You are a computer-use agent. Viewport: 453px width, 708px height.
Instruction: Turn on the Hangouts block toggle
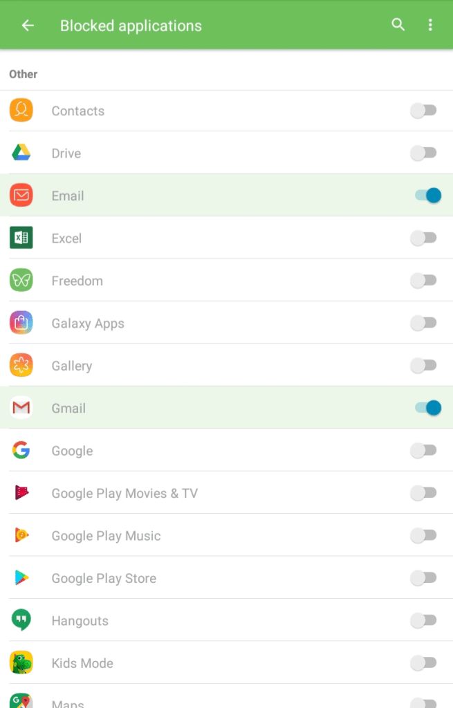coord(424,620)
